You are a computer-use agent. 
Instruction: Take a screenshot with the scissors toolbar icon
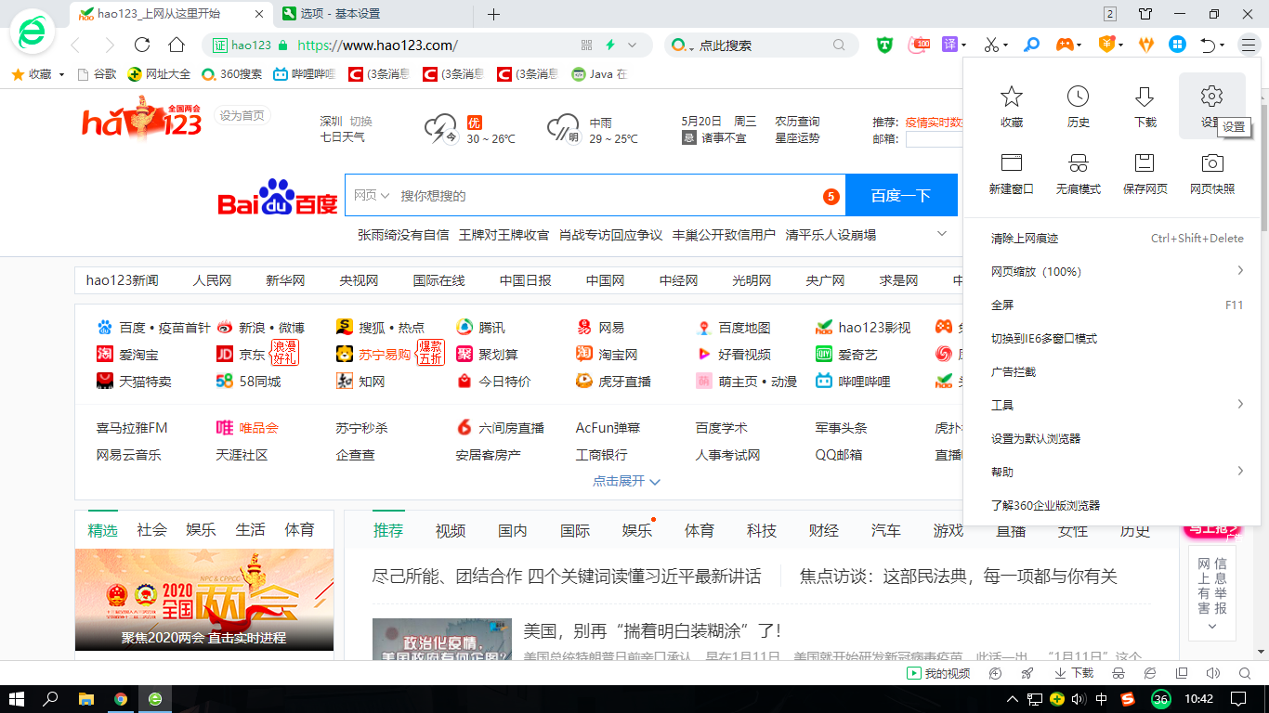click(993, 44)
